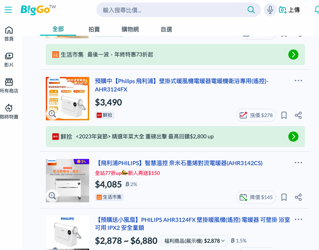Open more options for AHR3142CS product
This screenshot has height=250, width=319.
(x=298, y=163)
